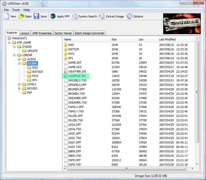Open the Help menu
This screenshot has width=206, height=180.
coord(27,10)
